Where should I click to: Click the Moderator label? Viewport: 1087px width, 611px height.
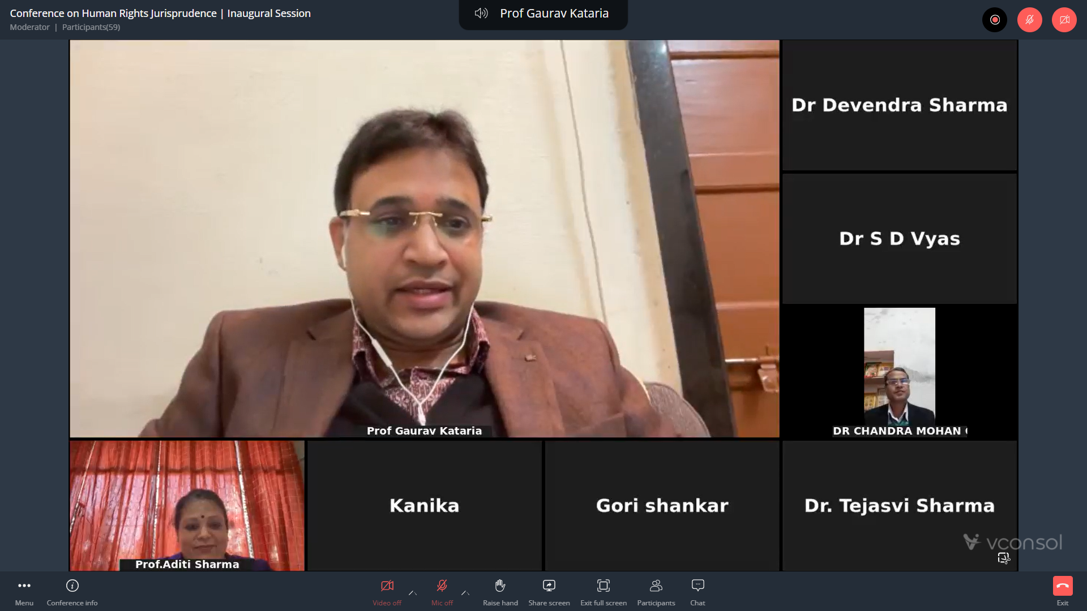(29, 27)
